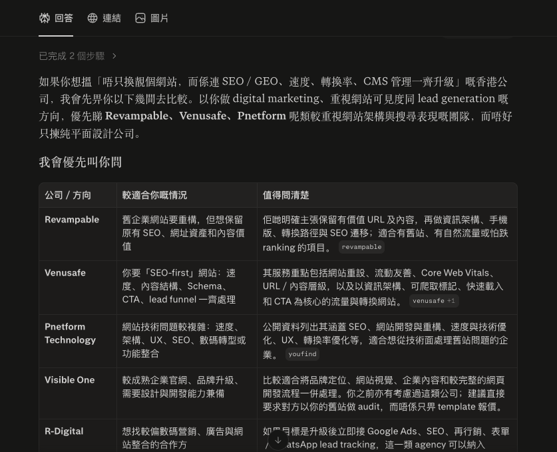This screenshot has width=557, height=452.
Task: Click the 較適合你嘅情況 column header
Action: 187,195
